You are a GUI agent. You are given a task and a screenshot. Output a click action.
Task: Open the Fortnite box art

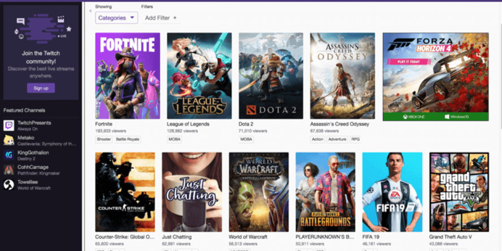128,76
